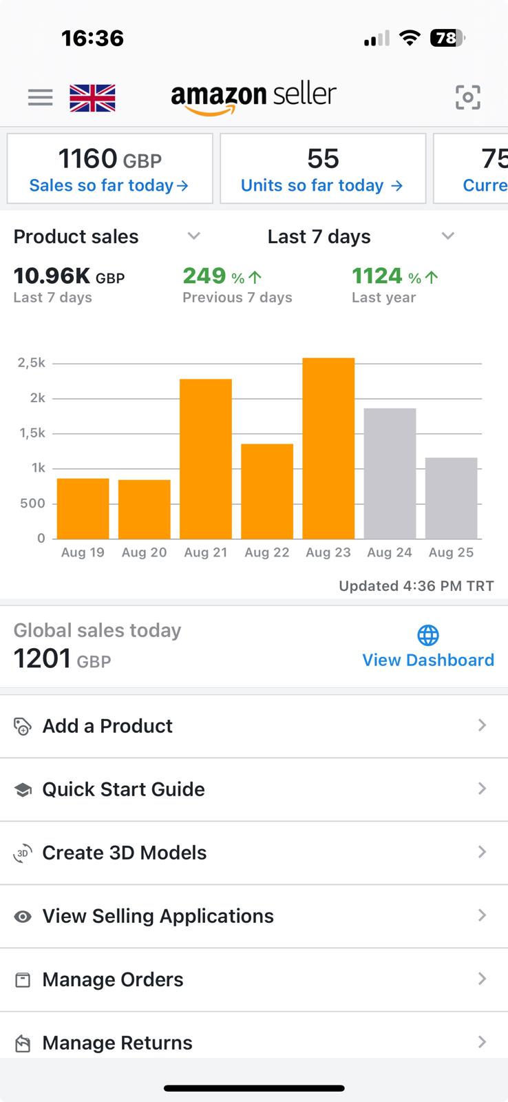Select the Aug 23 bar in chart
The image size is (508, 1102).
328,448
